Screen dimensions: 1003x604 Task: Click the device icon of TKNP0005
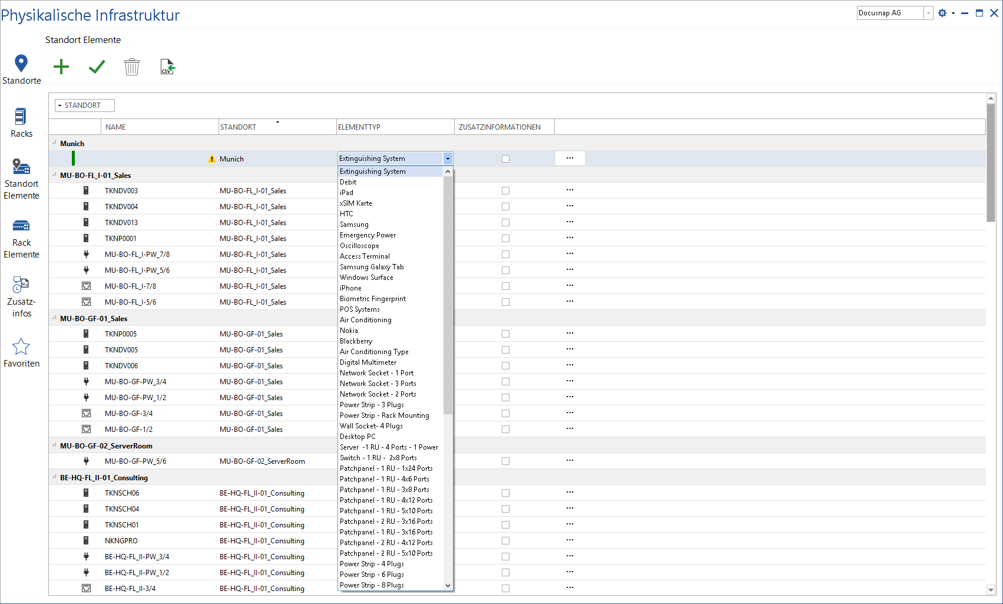86,334
